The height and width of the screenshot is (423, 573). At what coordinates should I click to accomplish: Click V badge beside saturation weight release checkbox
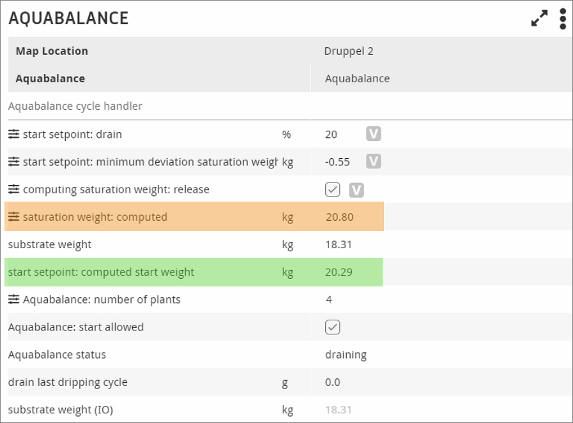click(356, 189)
